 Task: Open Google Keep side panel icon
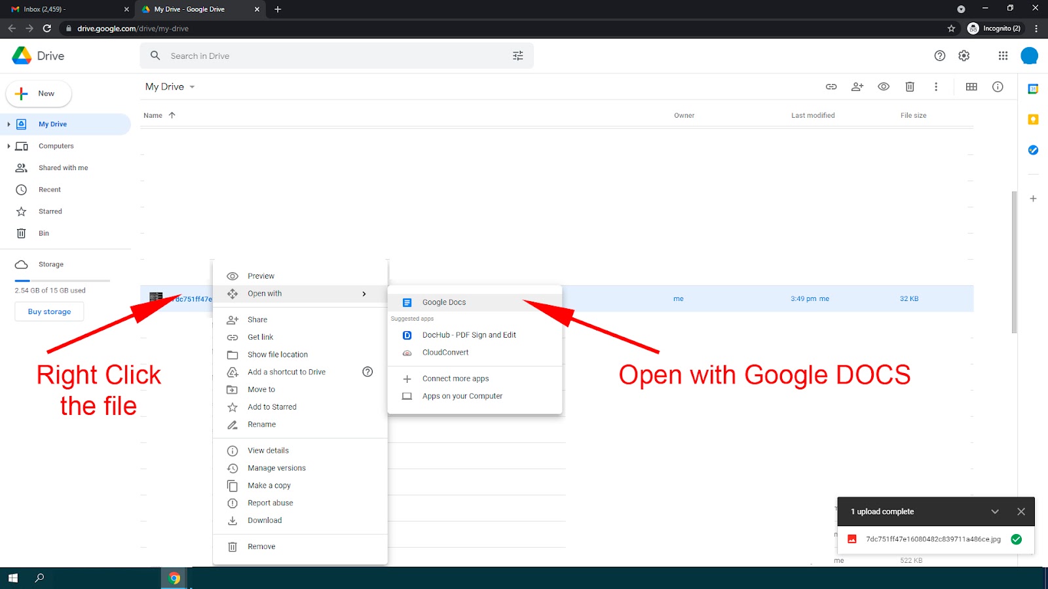pos(1033,119)
